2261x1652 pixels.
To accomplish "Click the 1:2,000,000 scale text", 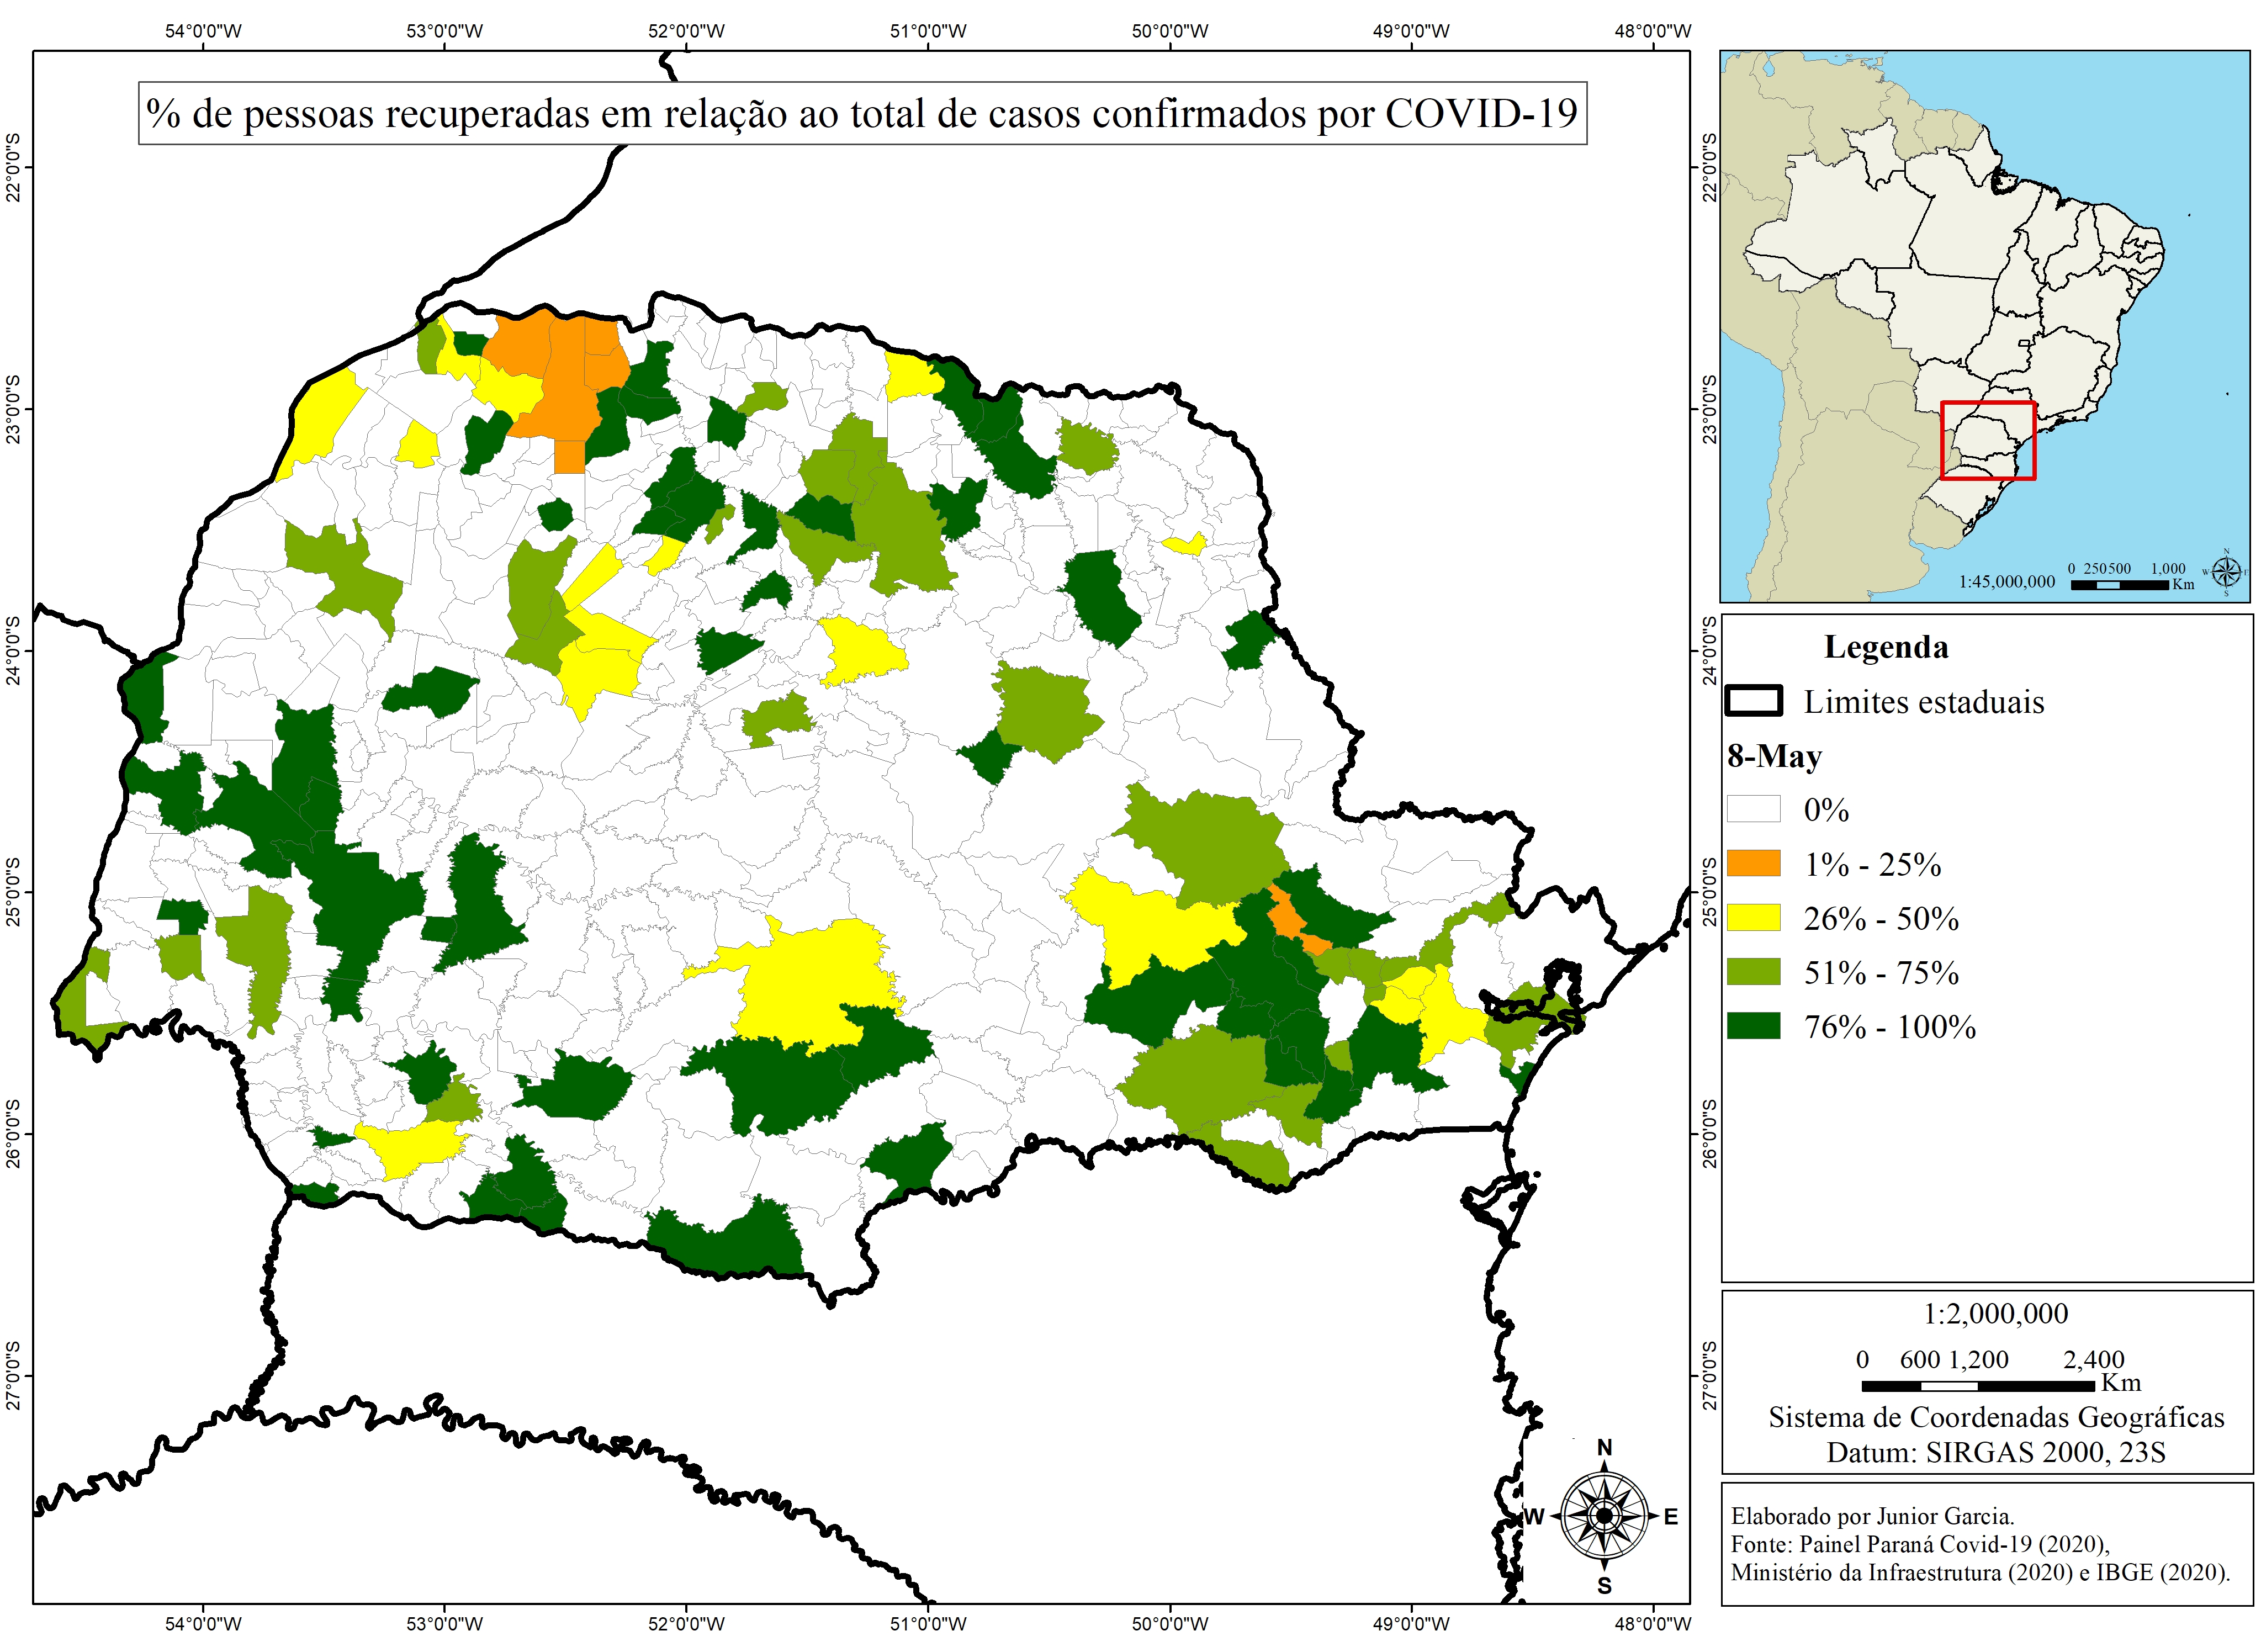I will [x=1995, y=1313].
